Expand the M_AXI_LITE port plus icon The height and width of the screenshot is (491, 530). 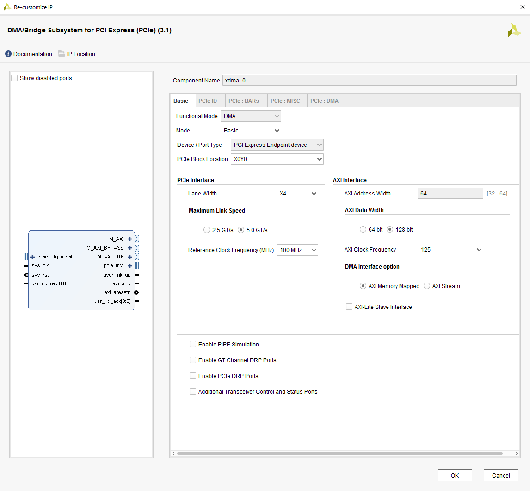(x=130, y=257)
